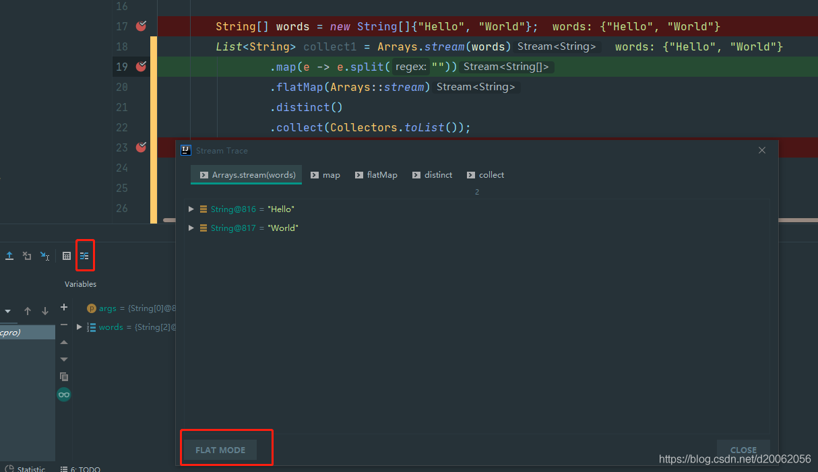Open the 6: TODO tool window

click(x=86, y=469)
